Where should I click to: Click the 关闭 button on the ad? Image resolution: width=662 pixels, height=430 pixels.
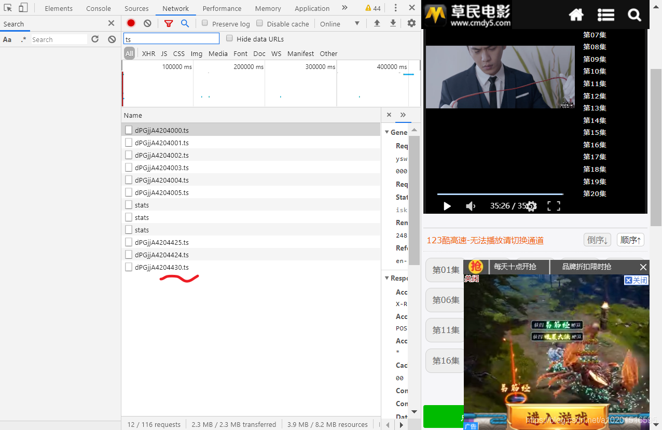point(636,280)
